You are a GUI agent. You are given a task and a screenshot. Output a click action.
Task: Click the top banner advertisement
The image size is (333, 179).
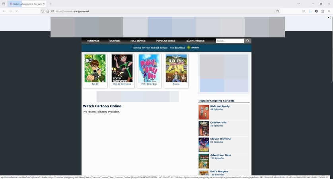coord(167,27)
